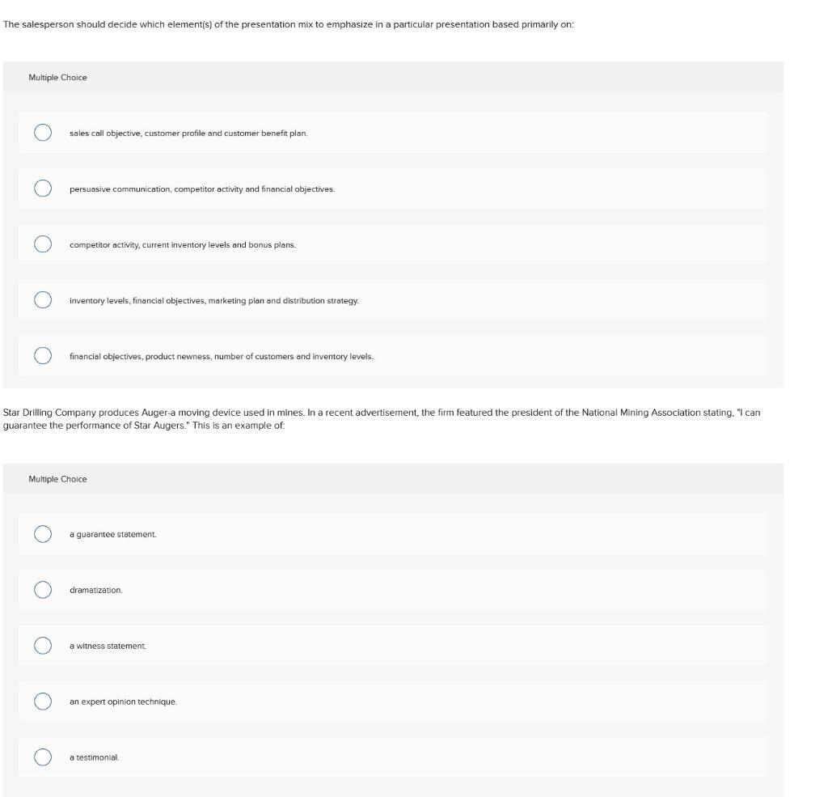Select the radio button for 'dramatization'
This screenshot has height=797, width=828.
click(41, 589)
